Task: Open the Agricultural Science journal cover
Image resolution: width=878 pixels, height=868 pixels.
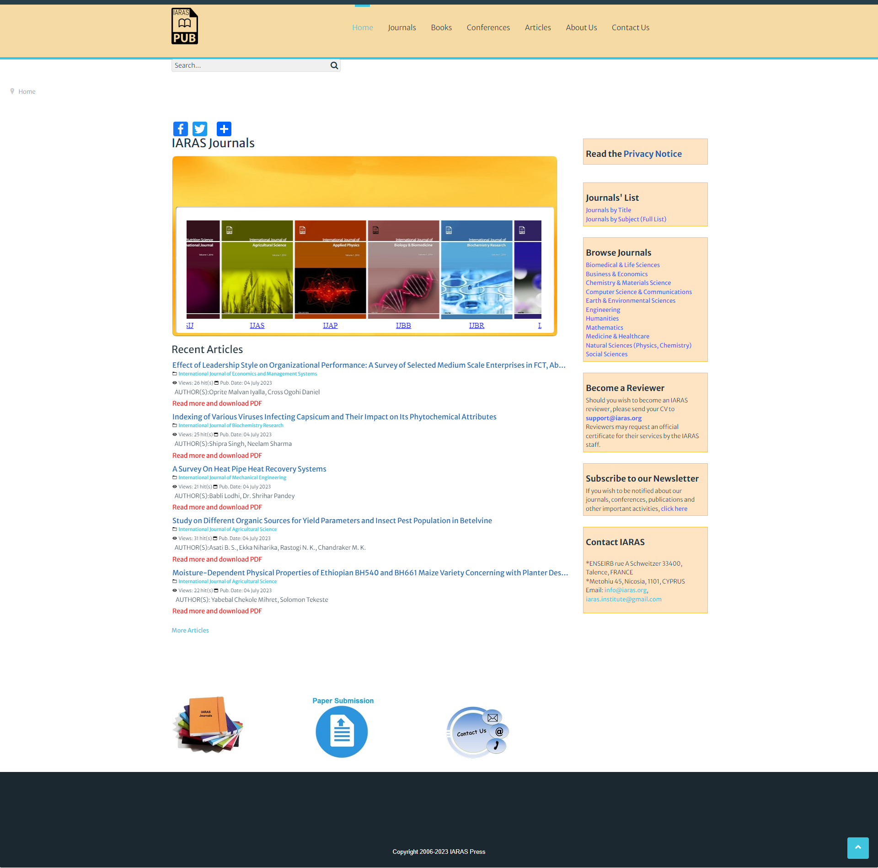Action: pos(257,269)
